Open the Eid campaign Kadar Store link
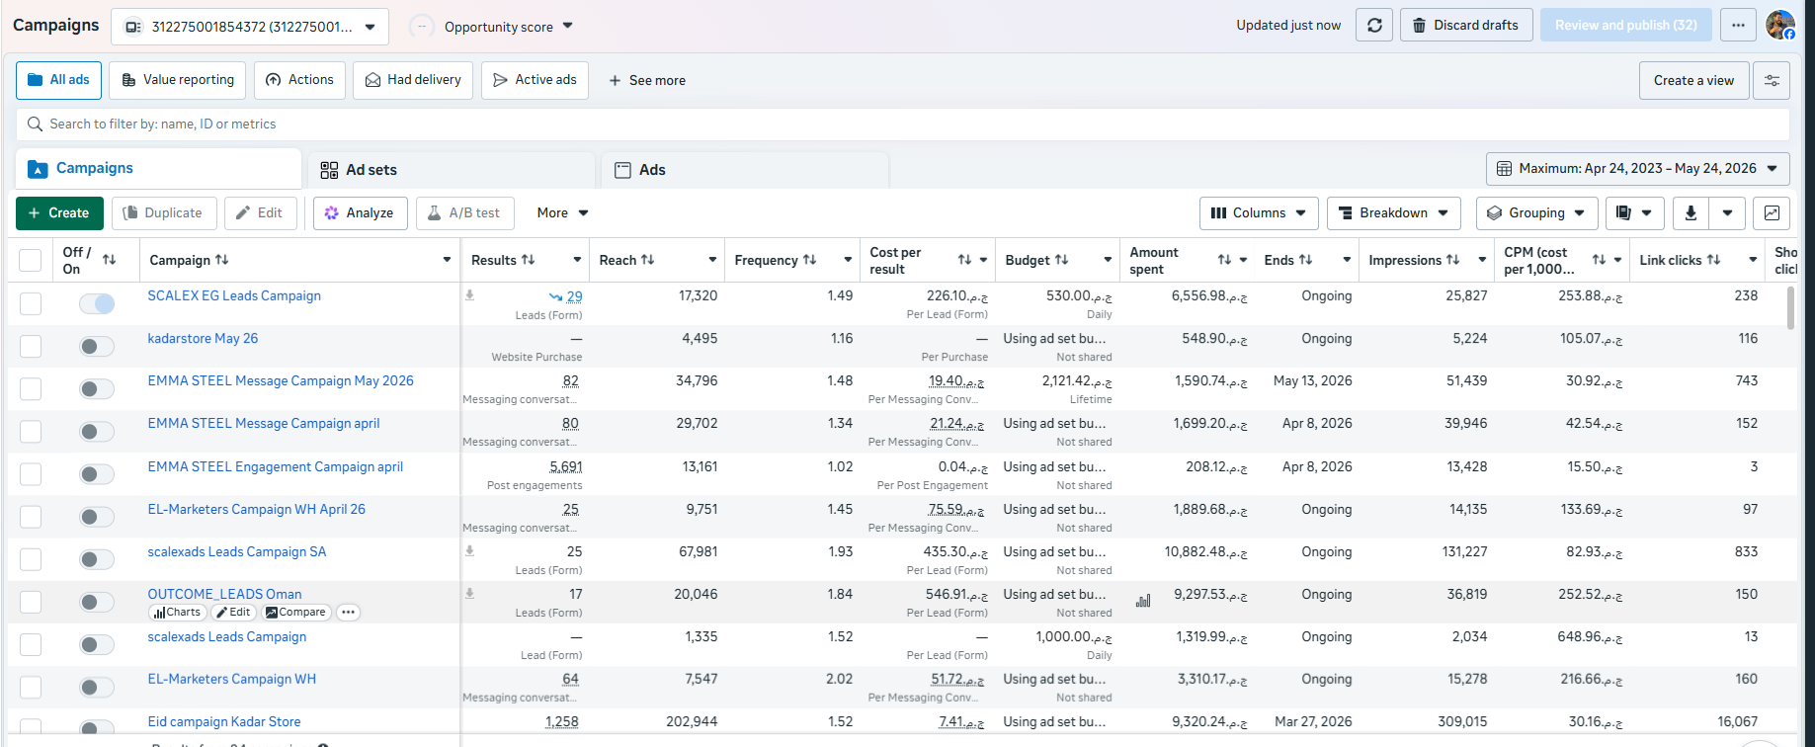 [x=224, y=721]
